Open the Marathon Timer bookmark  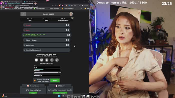click(x=27, y=8)
